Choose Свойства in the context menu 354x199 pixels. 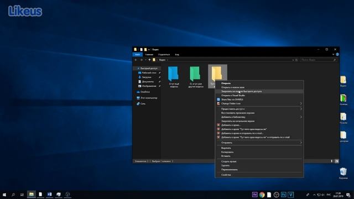259,175
